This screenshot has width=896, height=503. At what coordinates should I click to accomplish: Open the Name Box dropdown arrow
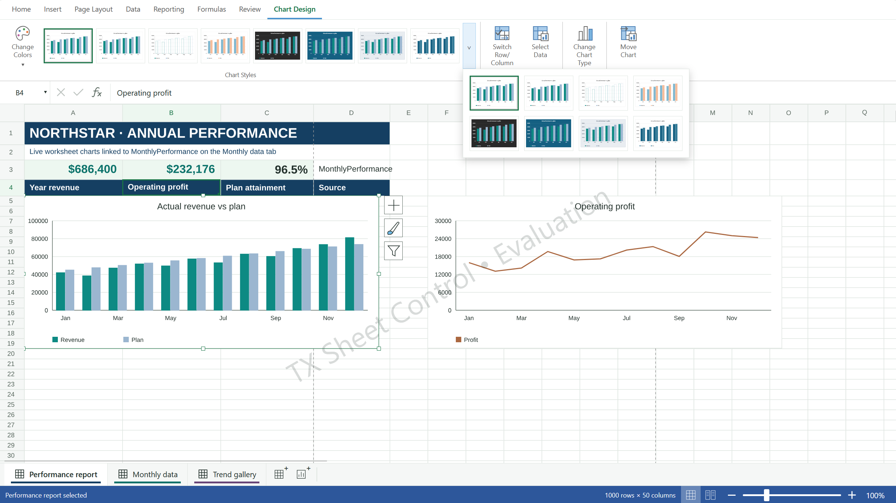[45, 92]
